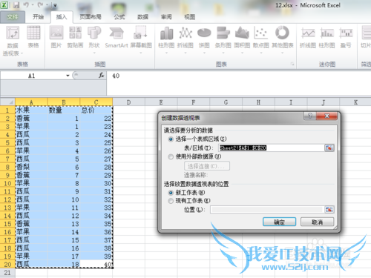The height and width of the screenshot is (278, 371).
Task: Collapse dialog via table range selector icon
Action: coord(329,148)
